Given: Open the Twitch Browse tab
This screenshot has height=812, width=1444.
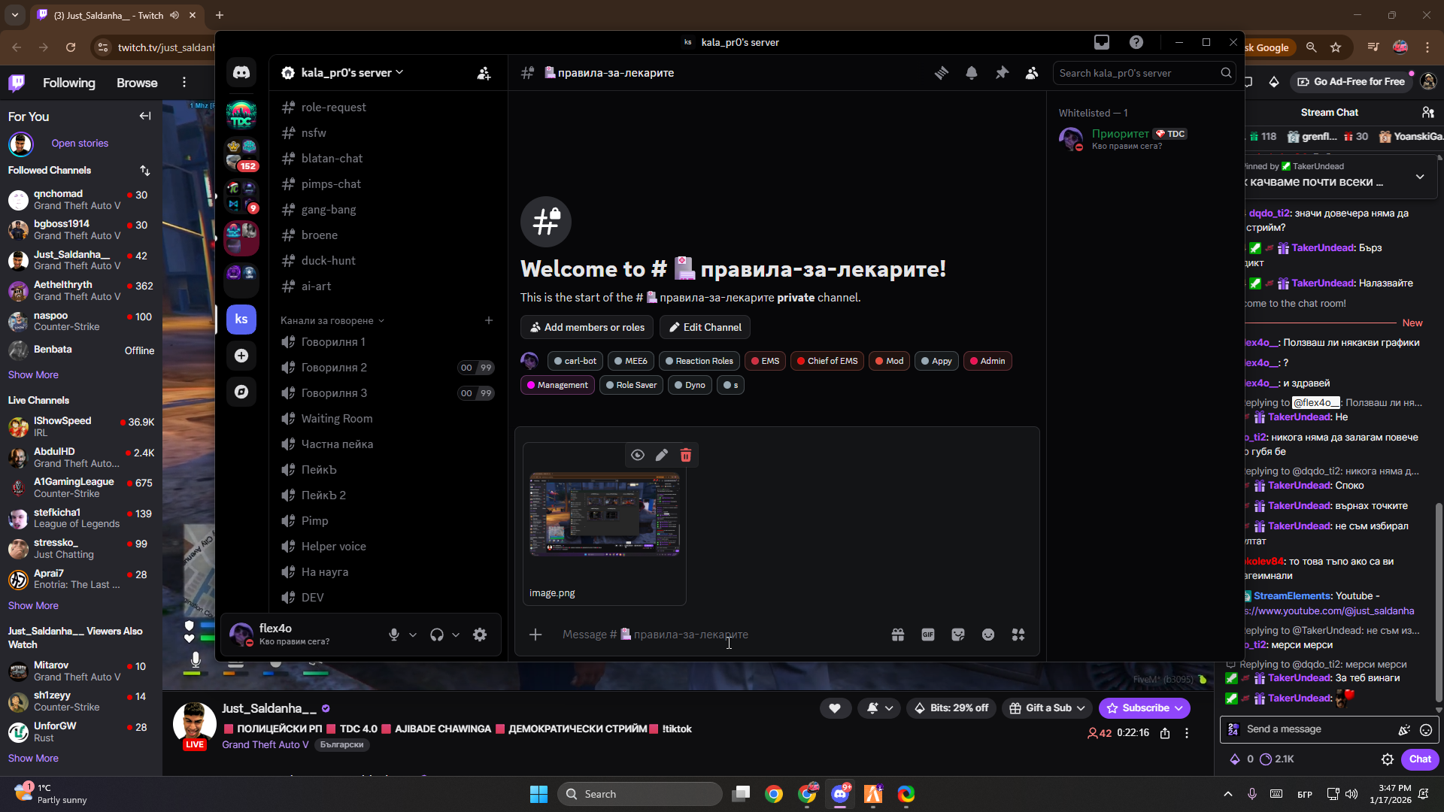Looking at the screenshot, I should pyautogui.click(x=137, y=83).
